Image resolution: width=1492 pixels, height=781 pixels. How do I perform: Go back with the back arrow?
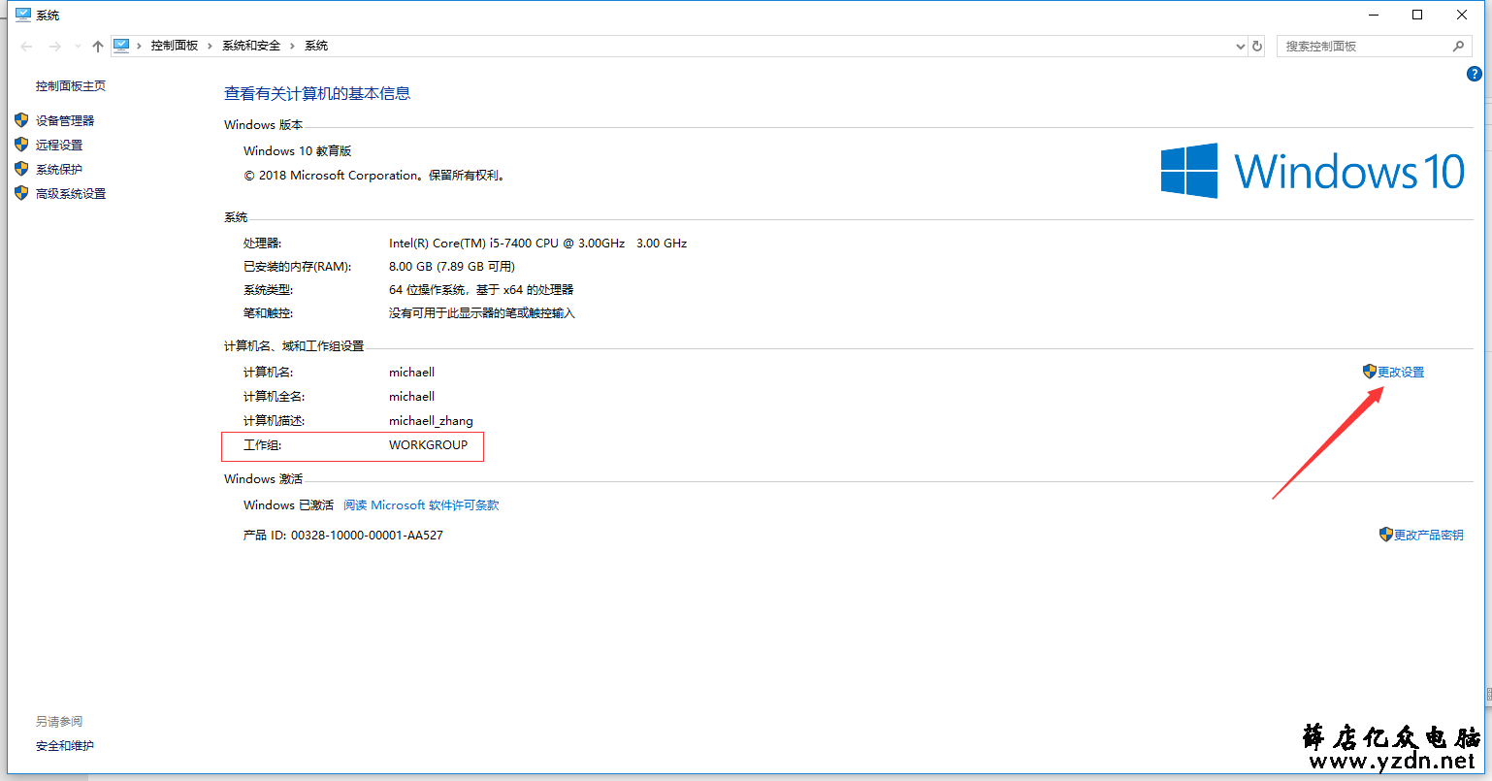tap(27, 46)
